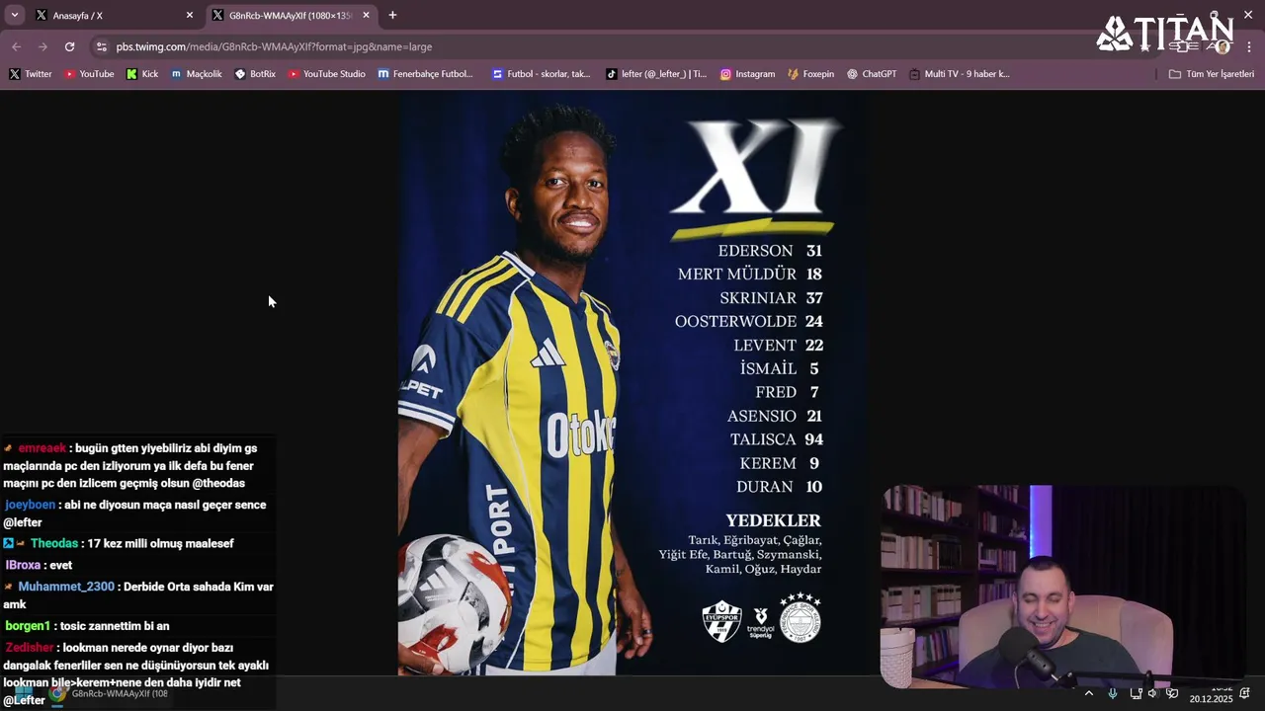Open the Kick bookmark

142,74
